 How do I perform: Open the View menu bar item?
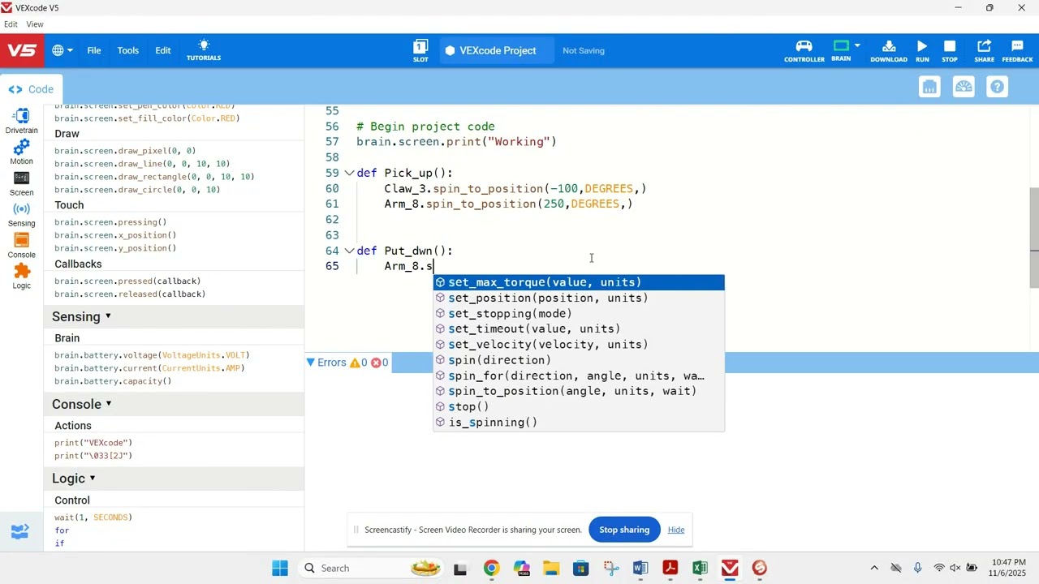point(35,24)
